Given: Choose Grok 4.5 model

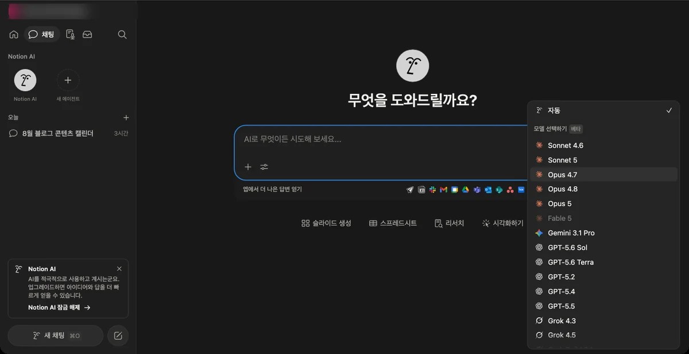Looking at the screenshot, I should (x=603, y=335).
